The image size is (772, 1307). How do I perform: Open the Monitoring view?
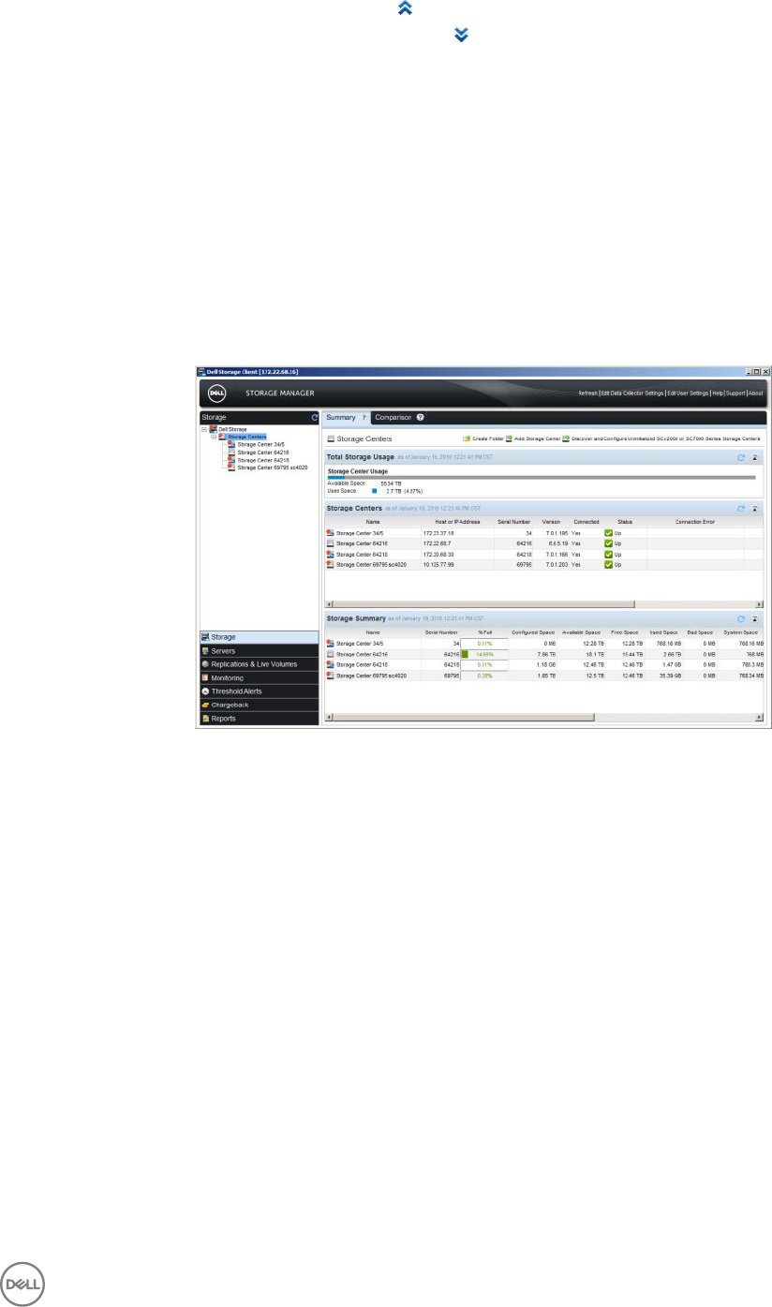click(260, 677)
